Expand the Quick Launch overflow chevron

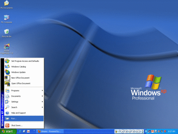click(34, 130)
